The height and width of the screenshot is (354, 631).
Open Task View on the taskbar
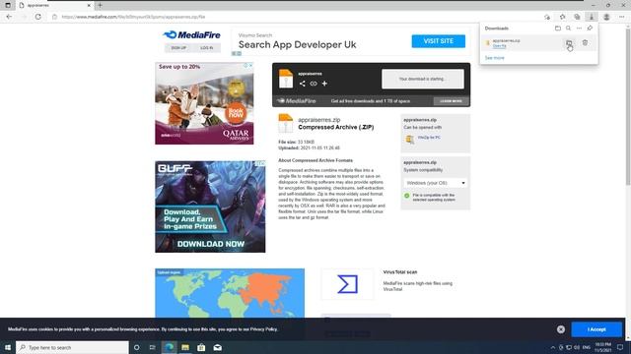coord(152,347)
